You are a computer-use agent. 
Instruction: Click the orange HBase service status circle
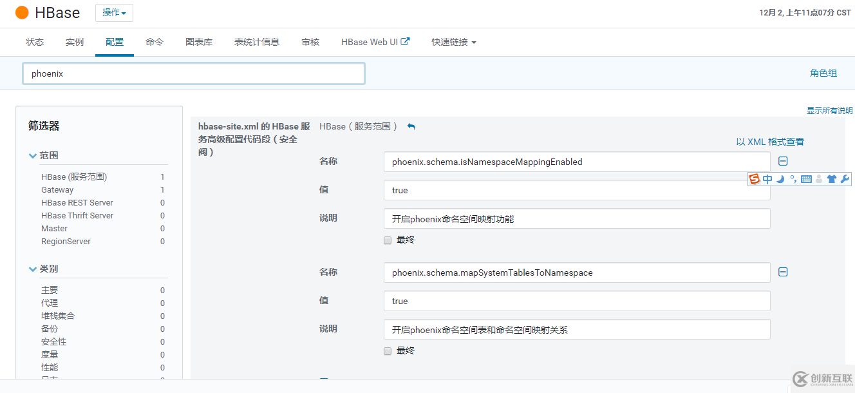tap(22, 12)
